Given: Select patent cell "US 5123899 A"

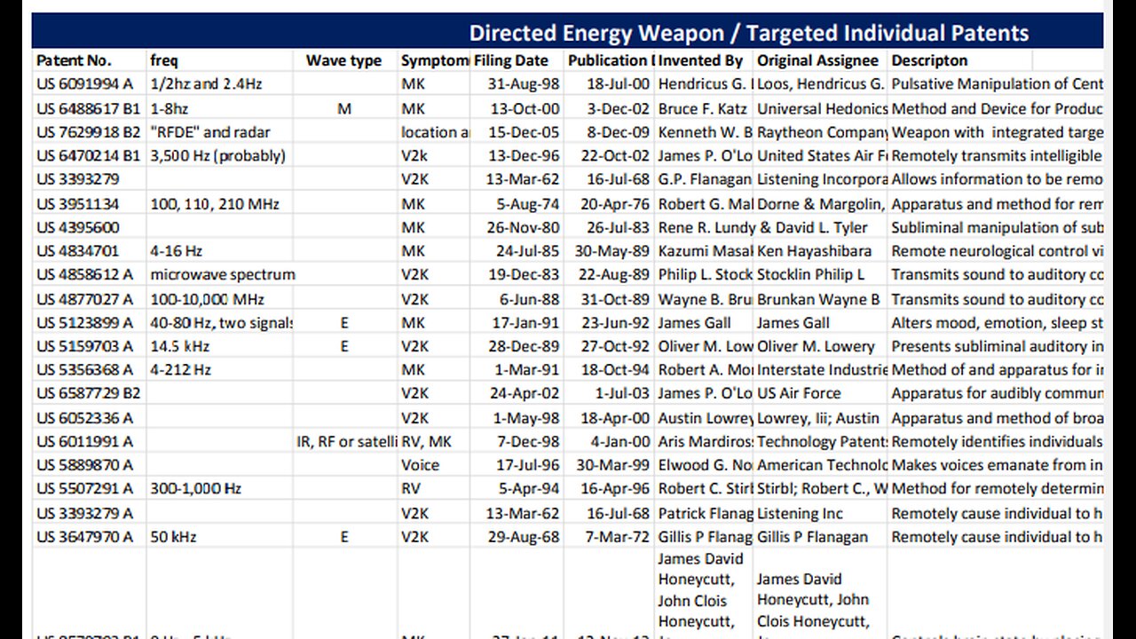Looking at the screenshot, I should pyautogui.click(x=83, y=323).
